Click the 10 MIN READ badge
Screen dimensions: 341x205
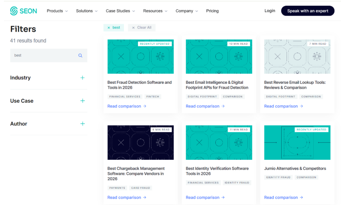[x=238, y=44]
